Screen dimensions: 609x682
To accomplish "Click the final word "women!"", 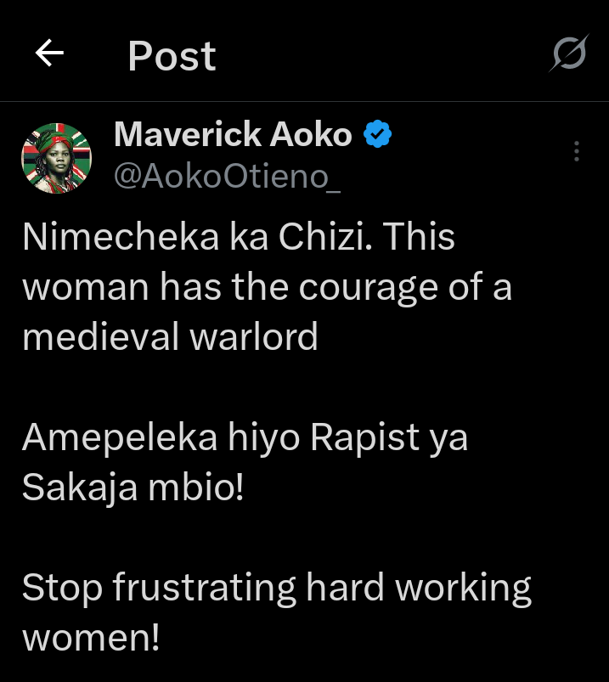I will 91,638.
